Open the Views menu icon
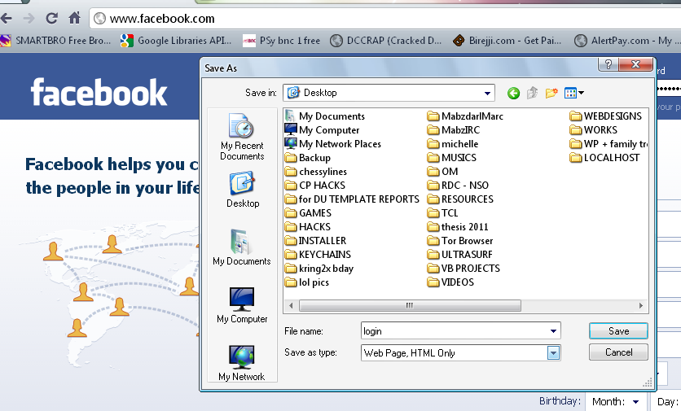 pos(574,93)
